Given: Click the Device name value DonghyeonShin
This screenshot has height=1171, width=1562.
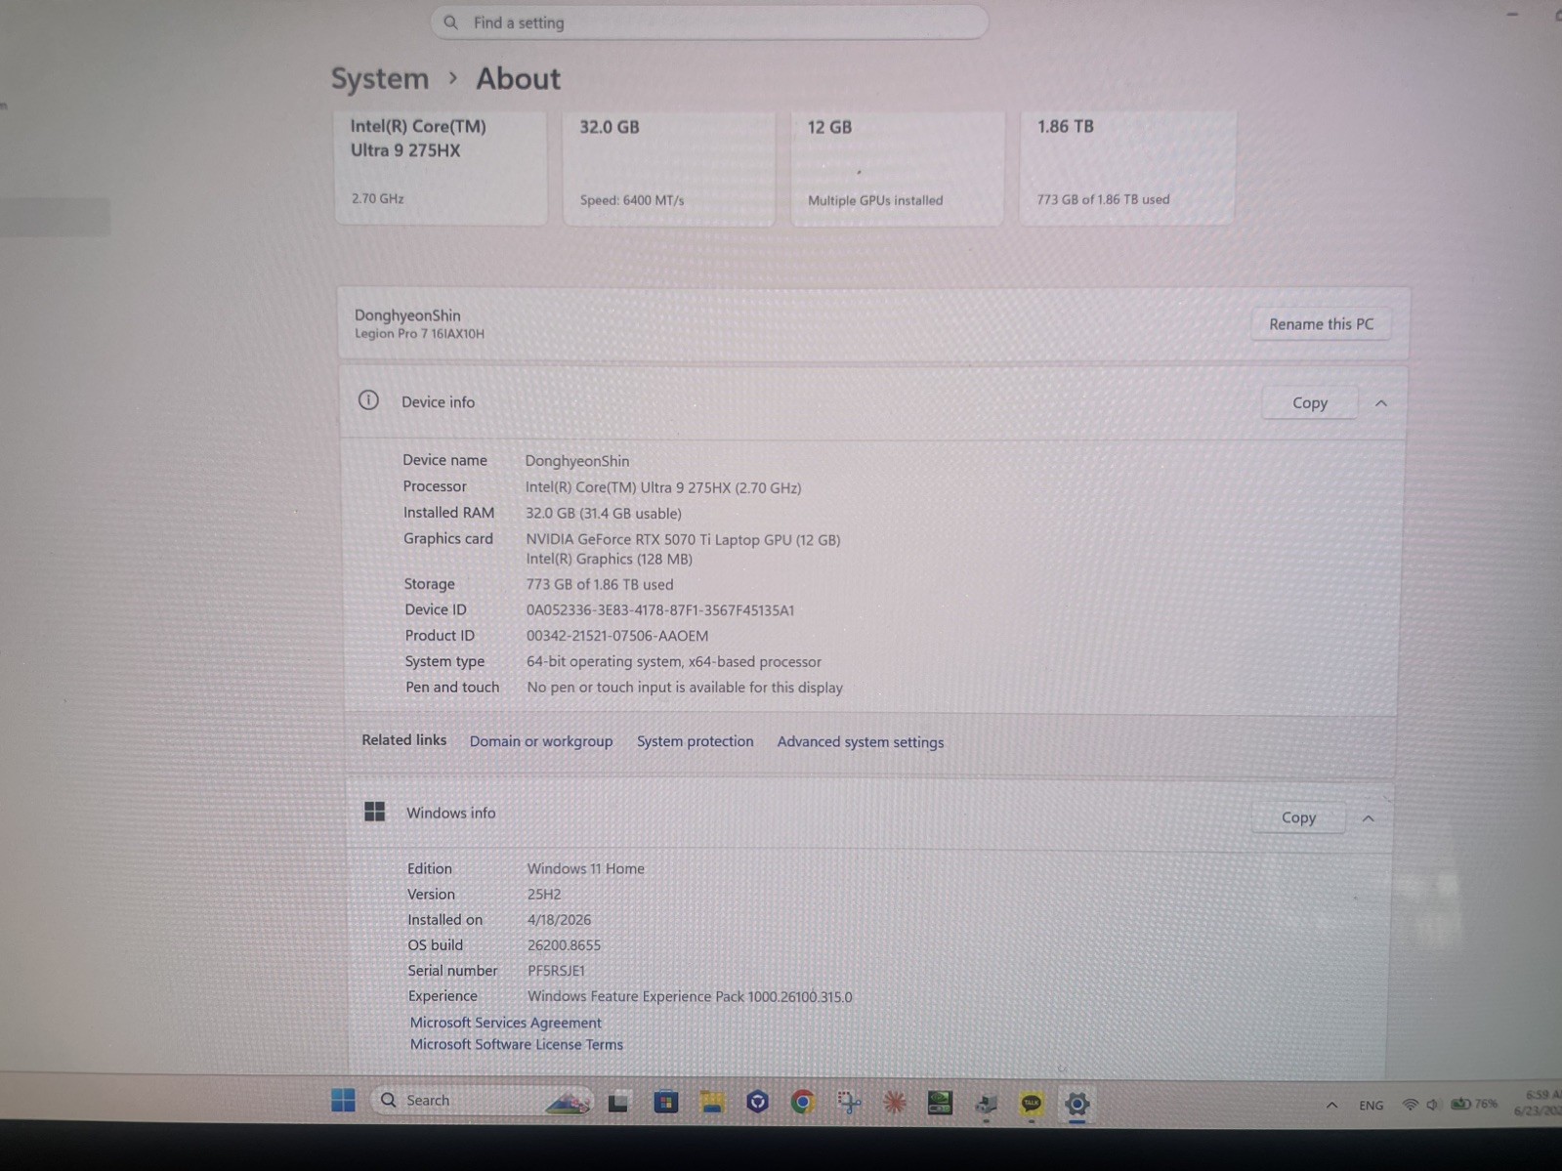Looking at the screenshot, I should [577, 461].
